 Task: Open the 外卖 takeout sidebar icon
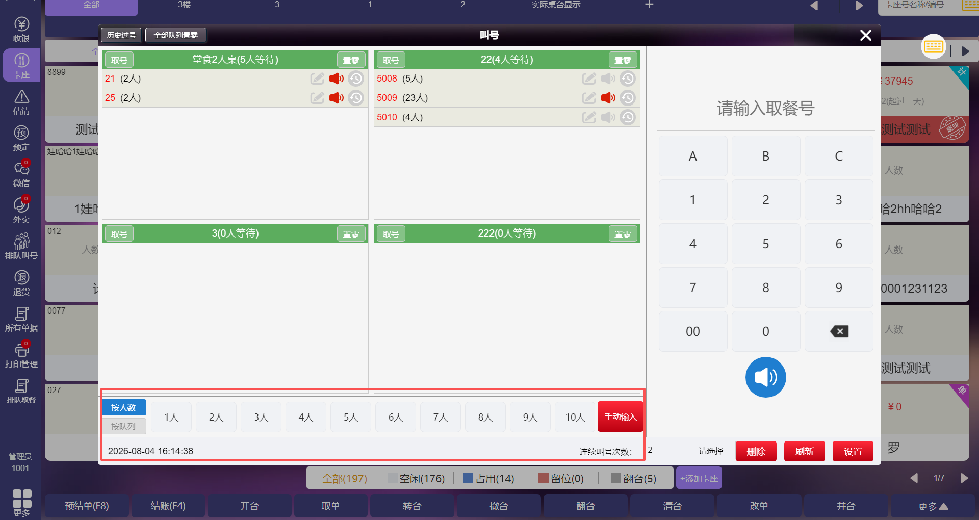tap(21, 210)
